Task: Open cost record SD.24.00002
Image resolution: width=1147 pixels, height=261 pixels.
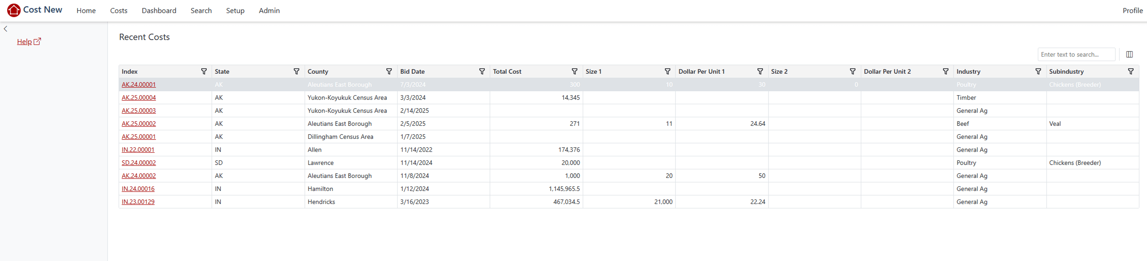Action: [138, 162]
